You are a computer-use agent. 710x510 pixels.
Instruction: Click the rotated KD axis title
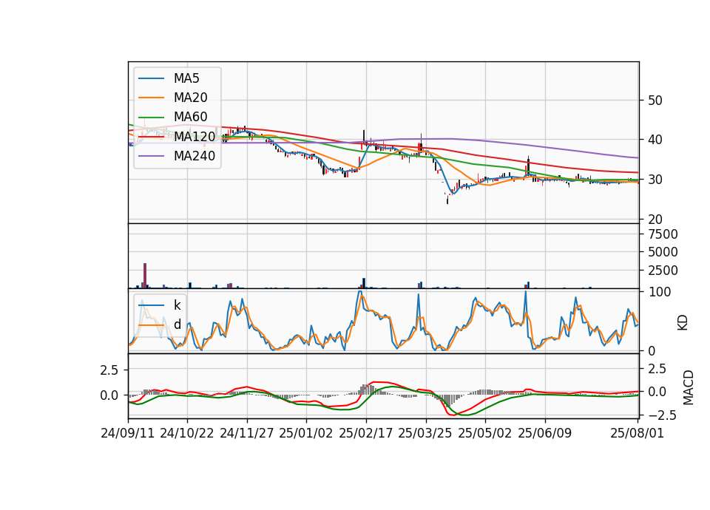[x=683, y=323]
